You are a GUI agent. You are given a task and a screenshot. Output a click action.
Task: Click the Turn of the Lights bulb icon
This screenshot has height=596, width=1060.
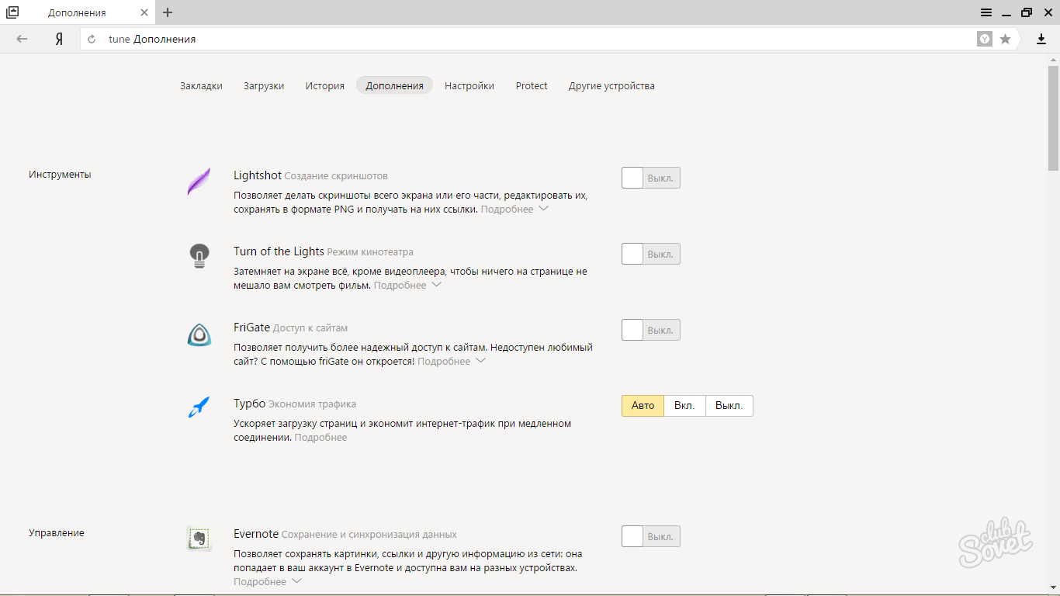tap(199, 255)
